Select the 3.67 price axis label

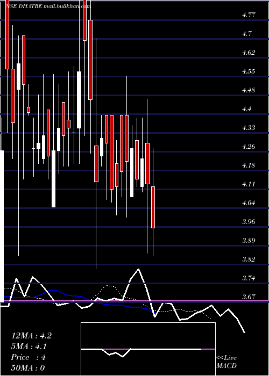pyautogui.click(x=249, y=297)
